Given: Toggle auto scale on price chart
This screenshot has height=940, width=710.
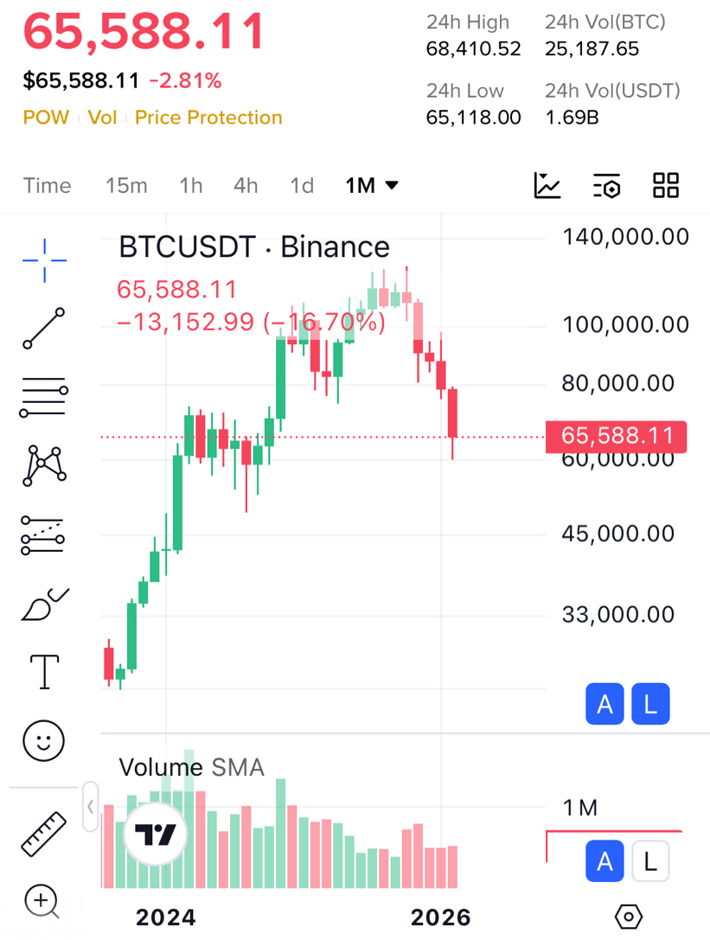Looking at the screenshot, I should pos(604,705).
